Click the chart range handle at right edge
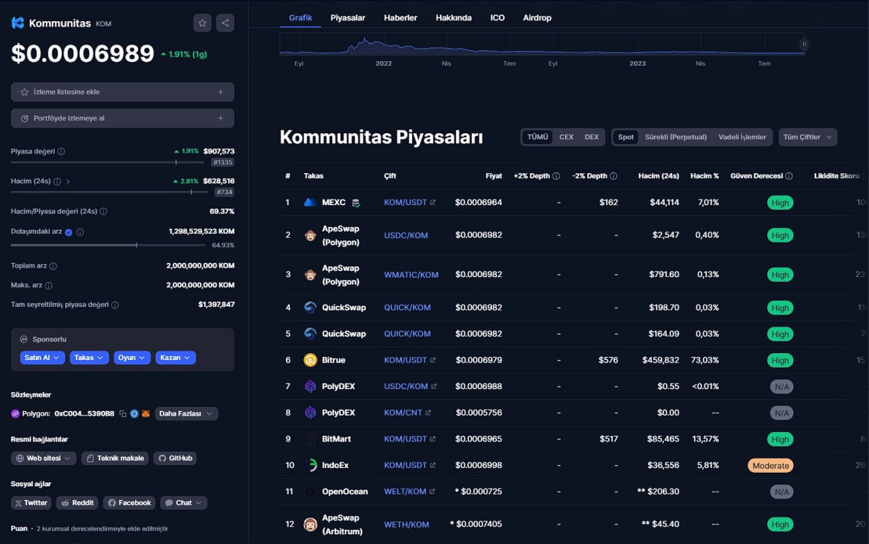 (x=804, y=44)
